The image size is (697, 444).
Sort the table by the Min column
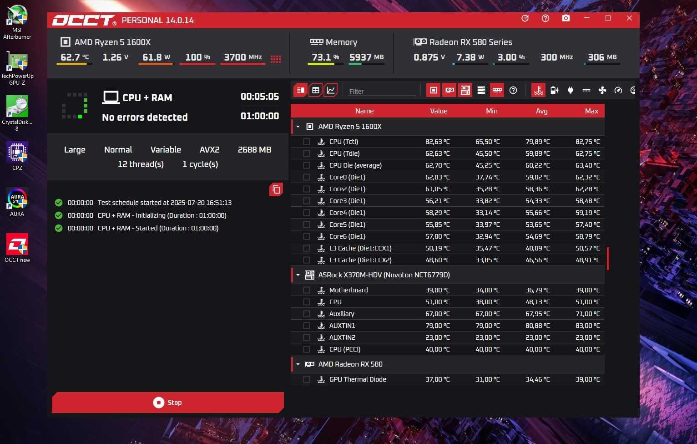(x=492, y=111)
